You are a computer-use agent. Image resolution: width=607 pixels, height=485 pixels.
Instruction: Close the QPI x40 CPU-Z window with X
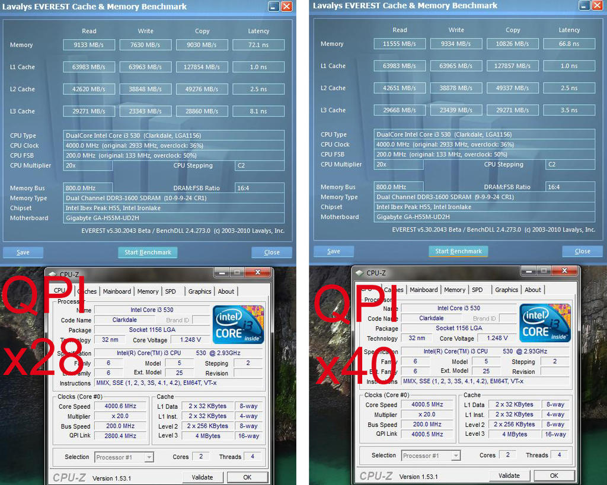point(564,271)
